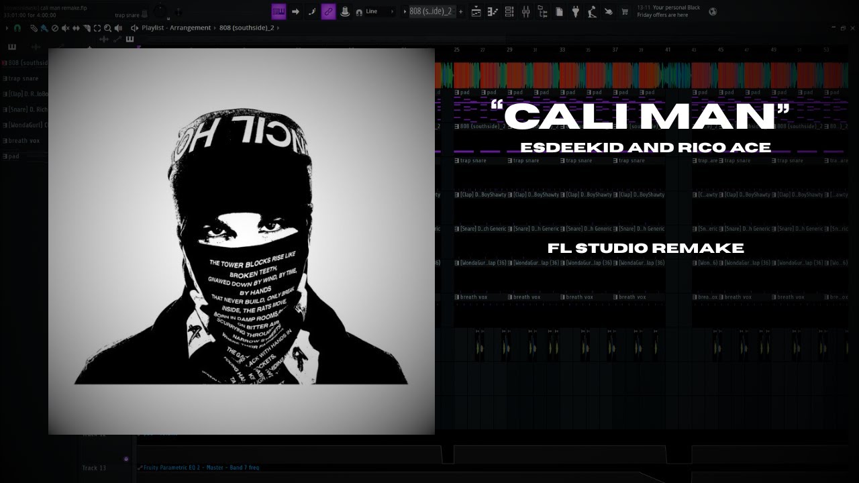Expand the arrow after 808 (southside)_2 breadcrumb

pyautogui.click(x=278, y=28)
